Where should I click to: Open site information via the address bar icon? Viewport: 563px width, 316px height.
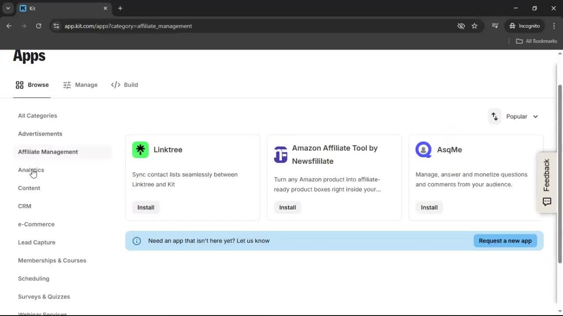tap(56, 26)
